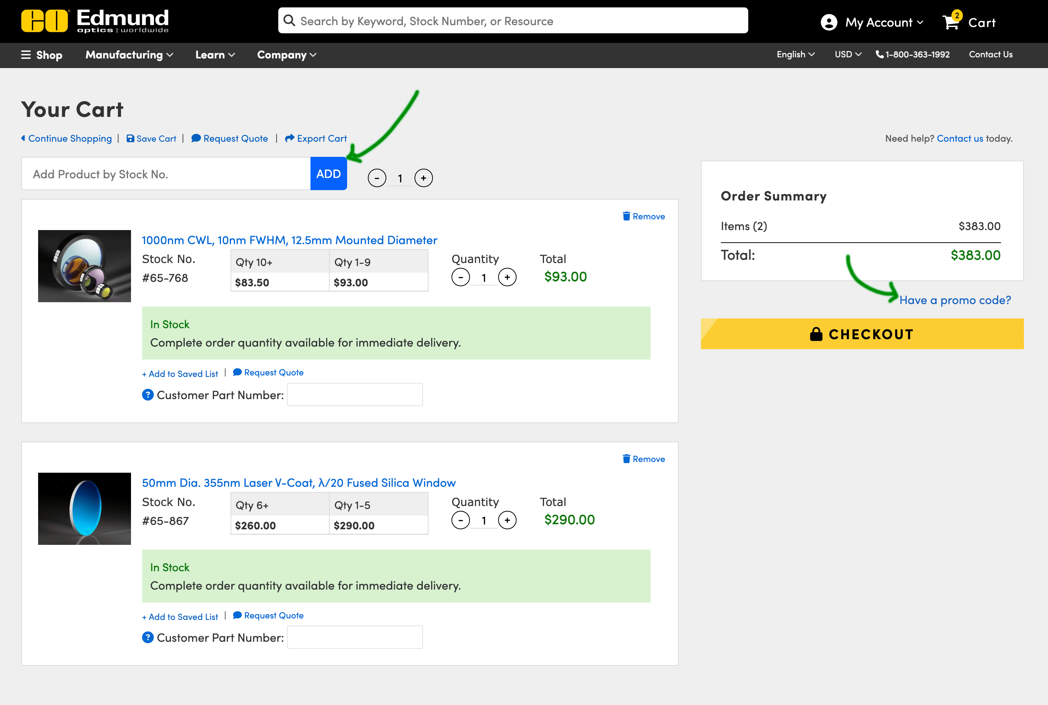Open the USD currency dropdown

coord(847,54)
